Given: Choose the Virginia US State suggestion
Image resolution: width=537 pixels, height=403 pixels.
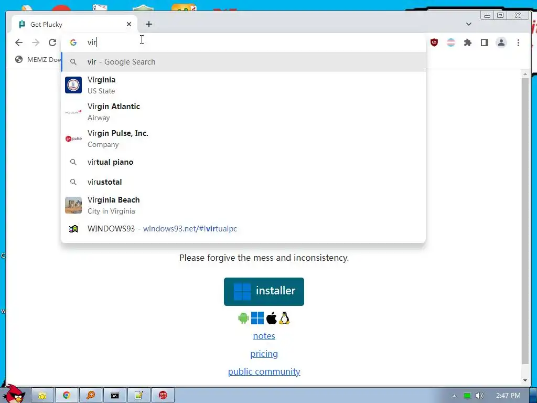Looking at the screenshot, I should pyautogui.click(x=243, y=85).
